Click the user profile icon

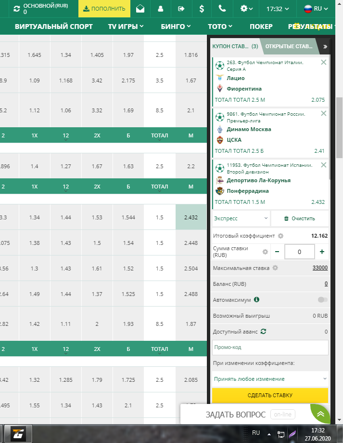(x=161, y=9)
